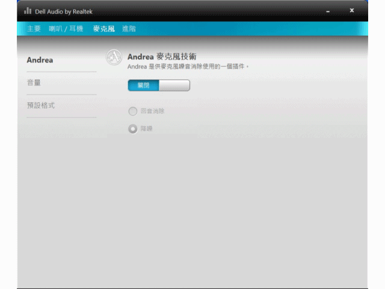Image resolution: width=385 pixels, height=289 pixels.
Task: Click the Andrea noise cancellation description text
Action: 188,67
